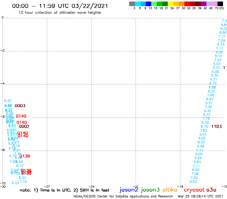This screenshot has height=199, width=227.
Task: Click the "-18" longitude axis label
Action: coord(180,186)
